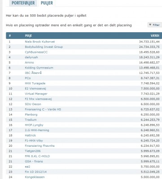
Task: Open the Tietgen286 pool
Action: 33,151
